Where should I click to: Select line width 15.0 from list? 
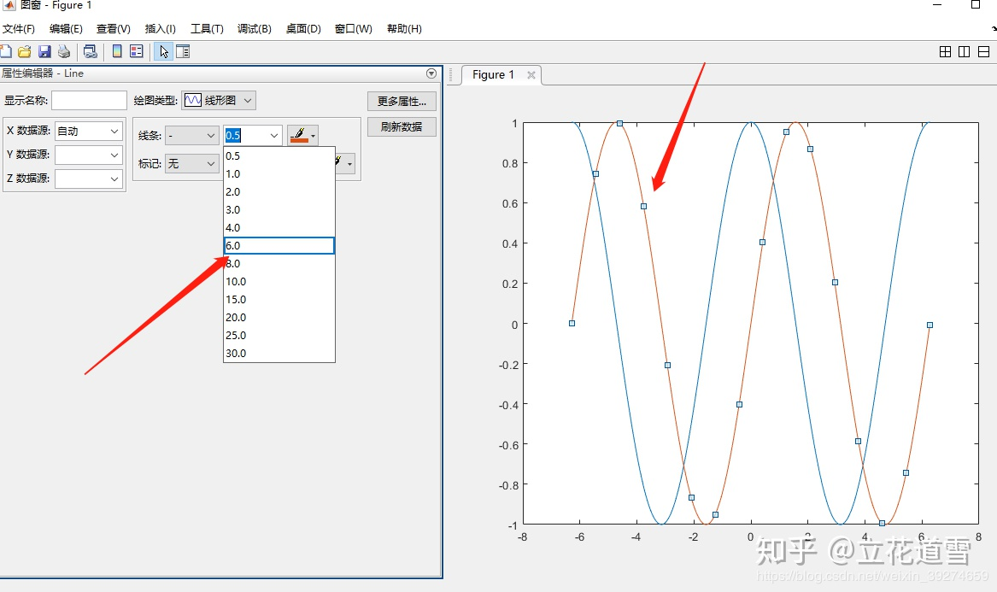pos(279,299)
